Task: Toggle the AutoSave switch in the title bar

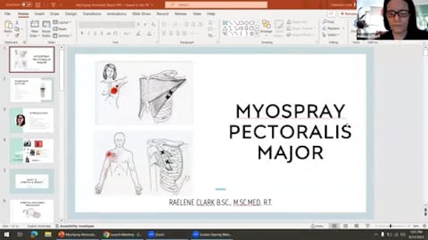Action: click(27, 5)
